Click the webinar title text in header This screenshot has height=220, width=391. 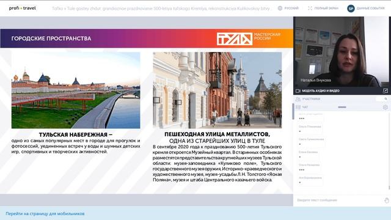[x=161, y=9]
